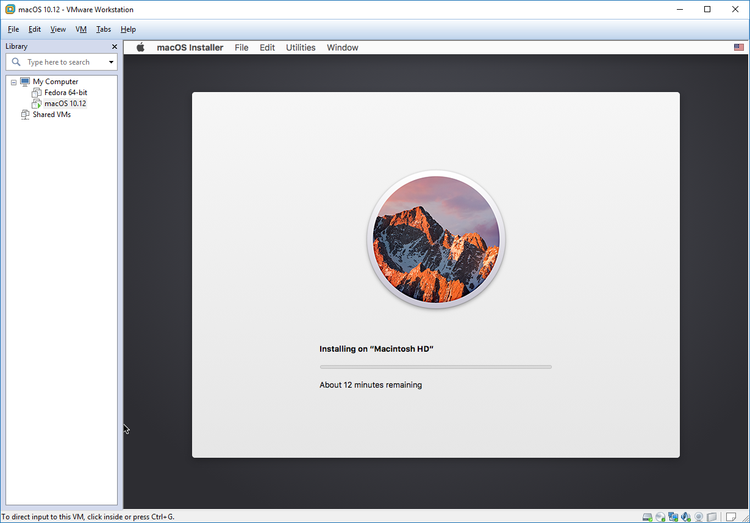Close the Library panel
This screenshot has width=750, height=523.
click(x=114, y=46)
